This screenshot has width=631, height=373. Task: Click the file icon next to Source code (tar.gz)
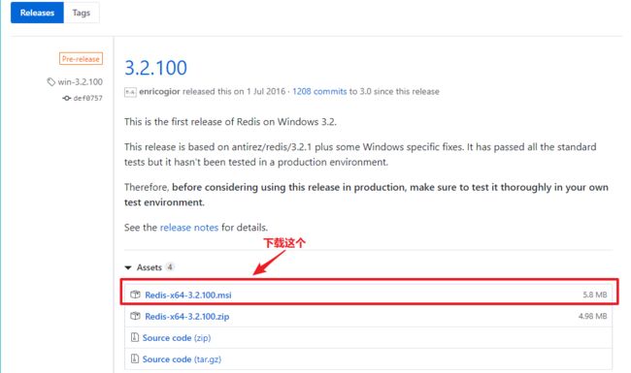pyautogui.click(x=135, y=358)
